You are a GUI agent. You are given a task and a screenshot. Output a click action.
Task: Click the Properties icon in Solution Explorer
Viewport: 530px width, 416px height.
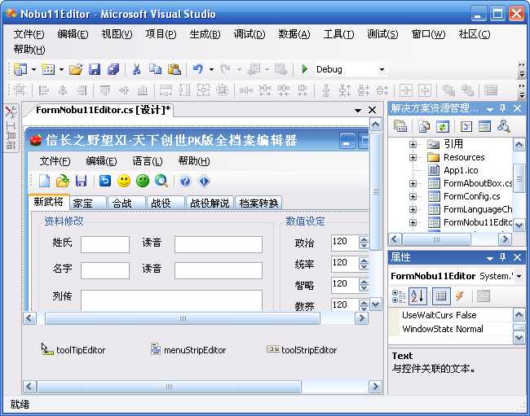pyautogui.click(x=400, y=127)
